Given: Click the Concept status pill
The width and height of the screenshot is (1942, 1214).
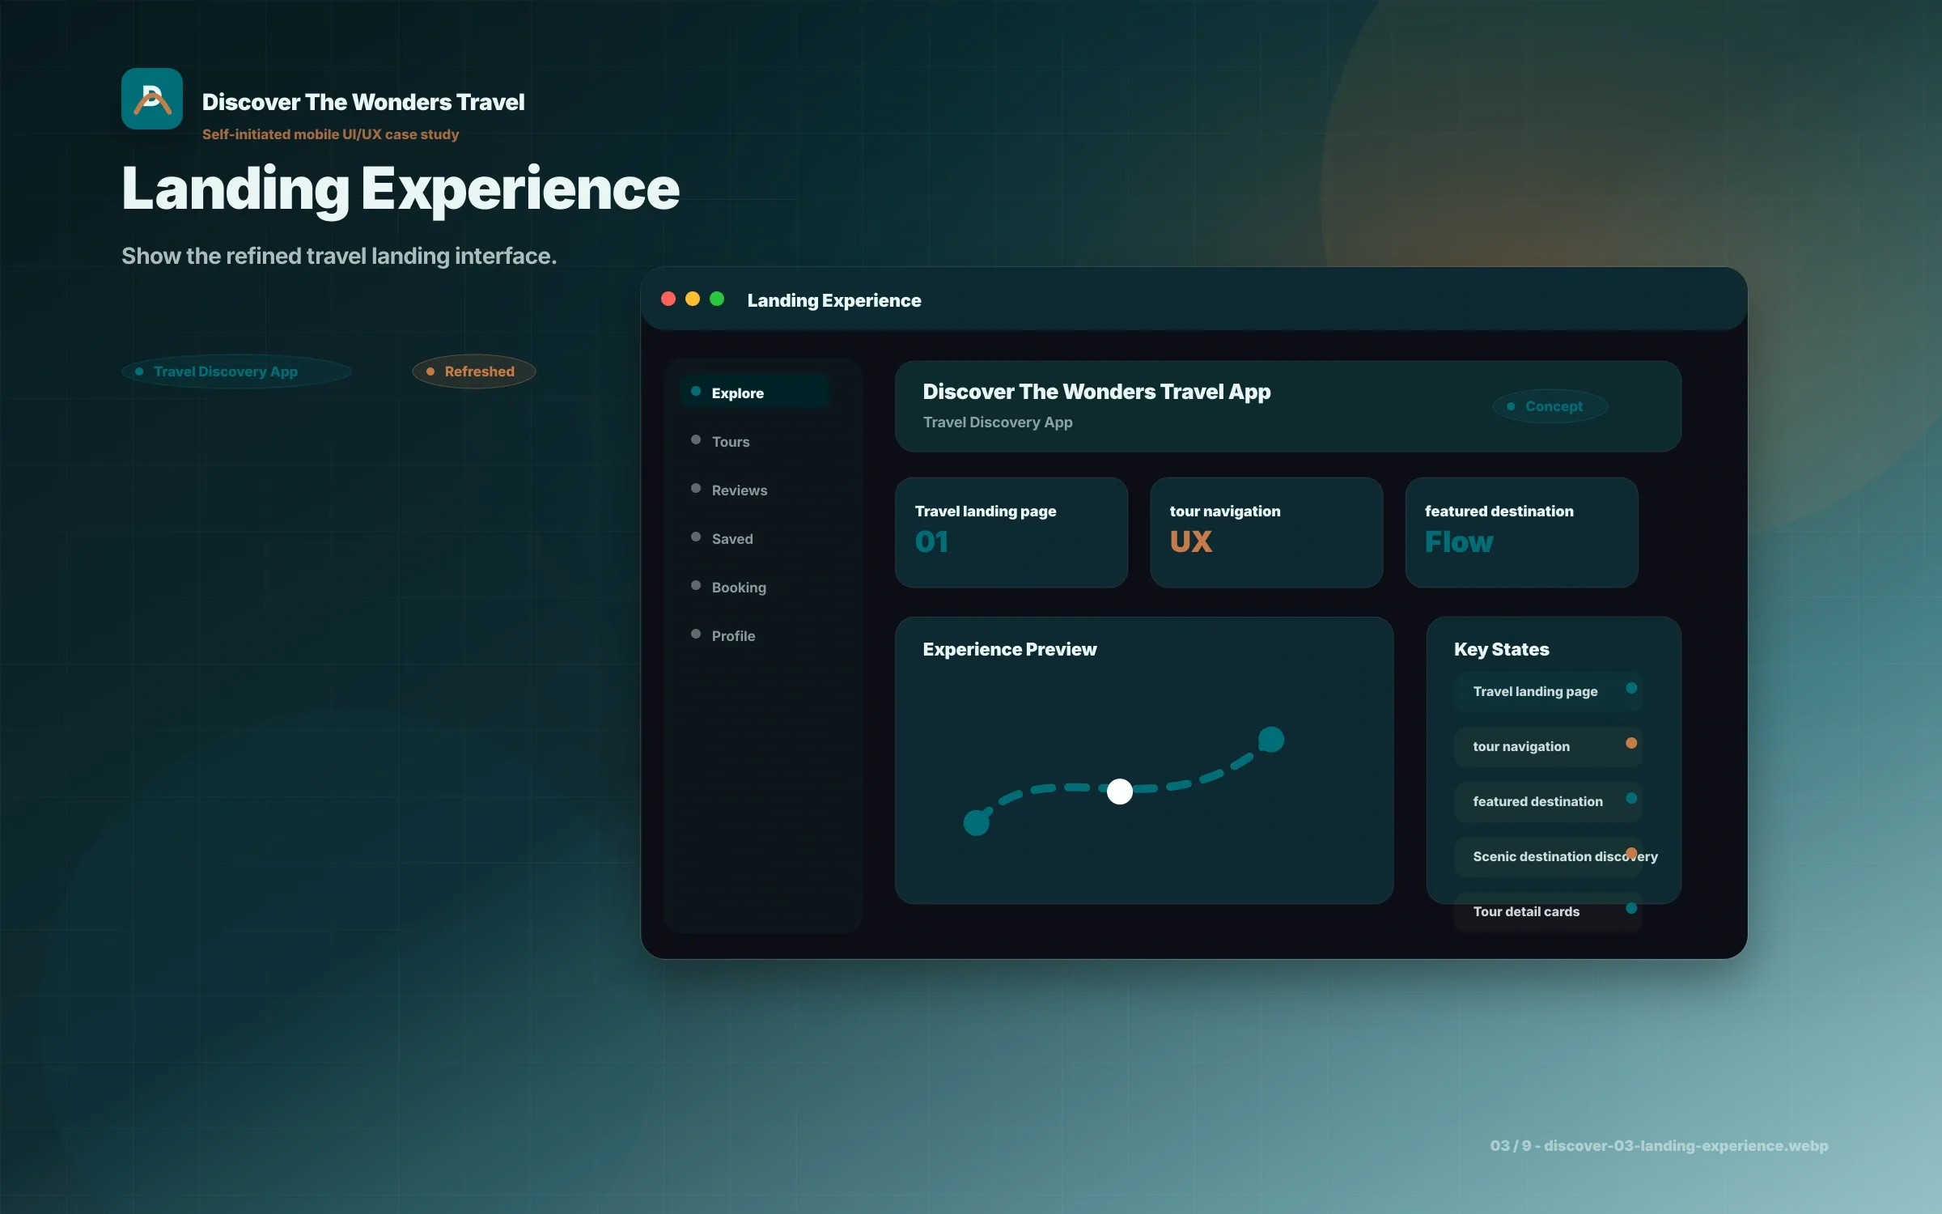Looking at the screenshot, I should pyautogui.click(x=1550, y=406).
